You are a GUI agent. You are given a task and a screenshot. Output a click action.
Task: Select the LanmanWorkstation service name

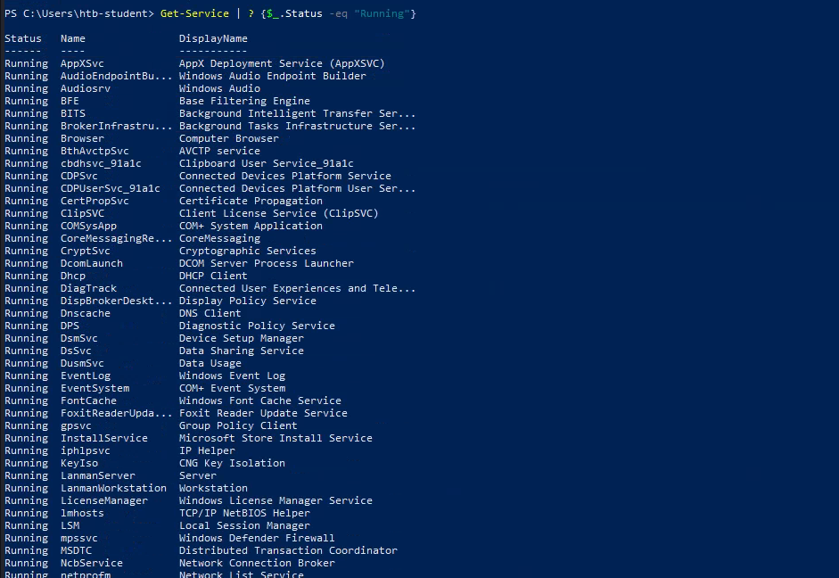(x=113, y=488)
